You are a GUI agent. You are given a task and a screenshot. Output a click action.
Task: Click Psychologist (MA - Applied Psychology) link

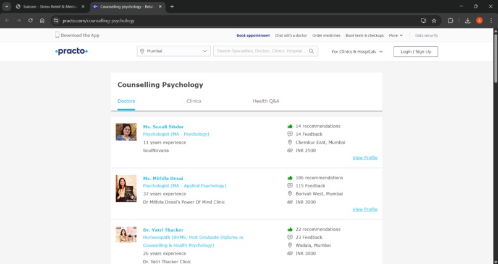185,186
